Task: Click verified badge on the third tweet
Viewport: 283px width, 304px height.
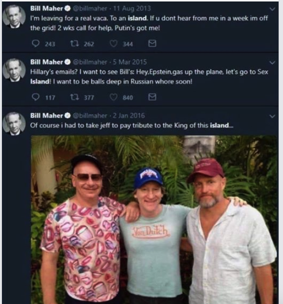Action: (67, 116)
